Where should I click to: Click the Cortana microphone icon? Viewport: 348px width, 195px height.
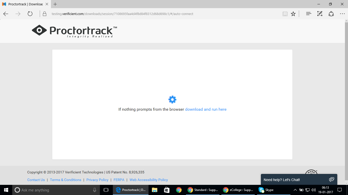[95, 190]
